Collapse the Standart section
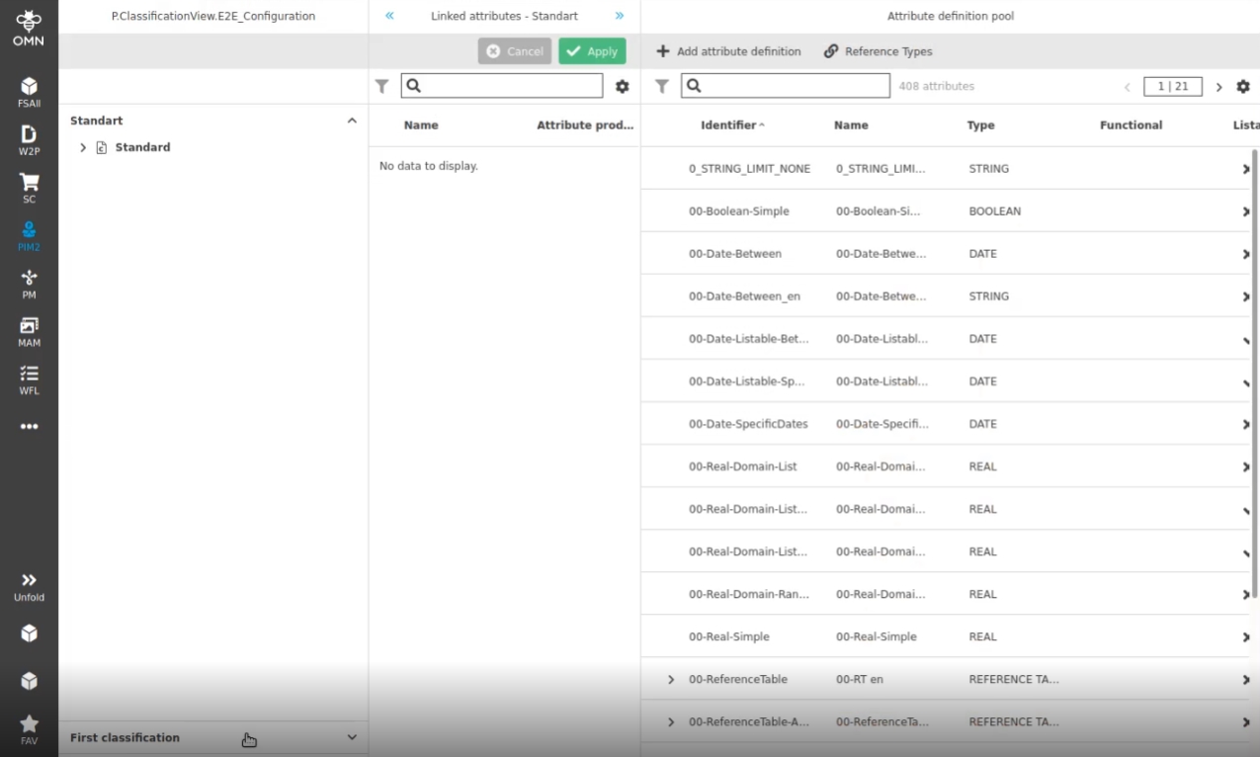Screen dimensions: 1260x757 pyautogui.click(x=352, y=121)
